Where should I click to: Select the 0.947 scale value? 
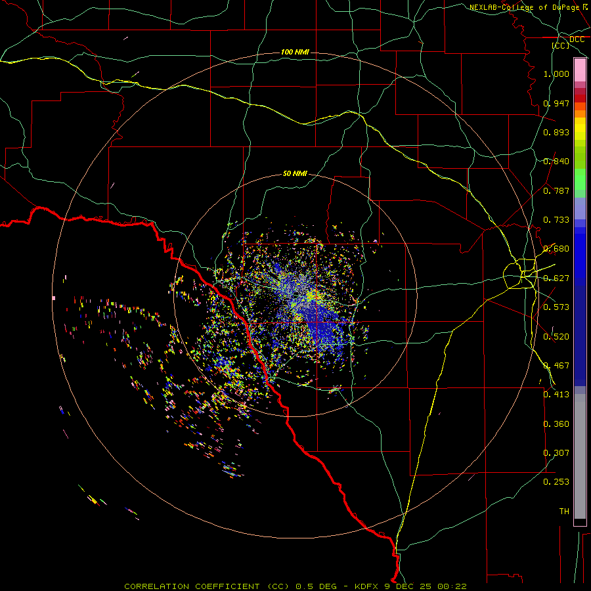click(x=556, y=103)
